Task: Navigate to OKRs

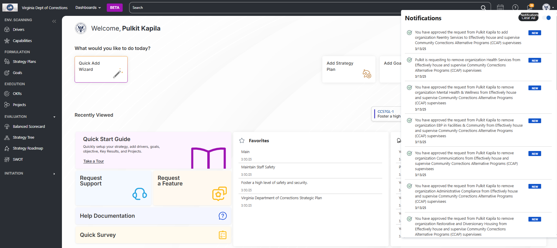Action: tap(17, 94)
